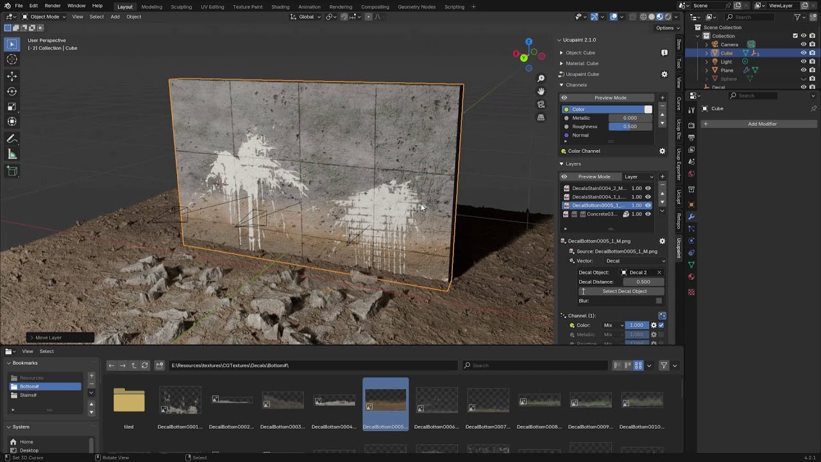821x462 pixels.
Task: Open the UV Editing workspace tab
Action: point(212,6)
